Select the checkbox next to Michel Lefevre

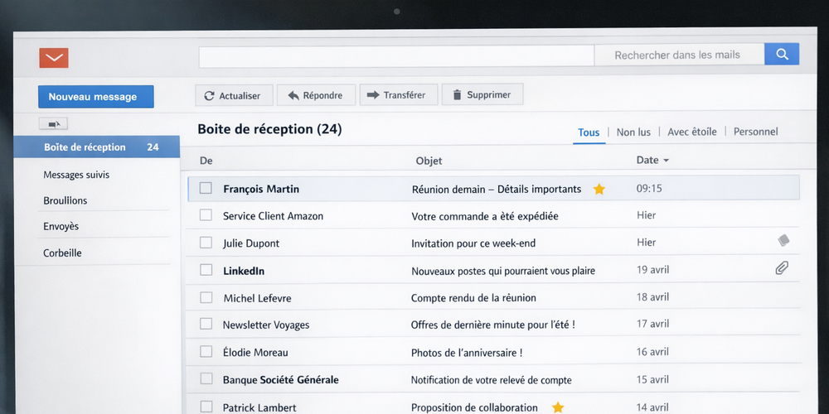(x=206, y=297)
